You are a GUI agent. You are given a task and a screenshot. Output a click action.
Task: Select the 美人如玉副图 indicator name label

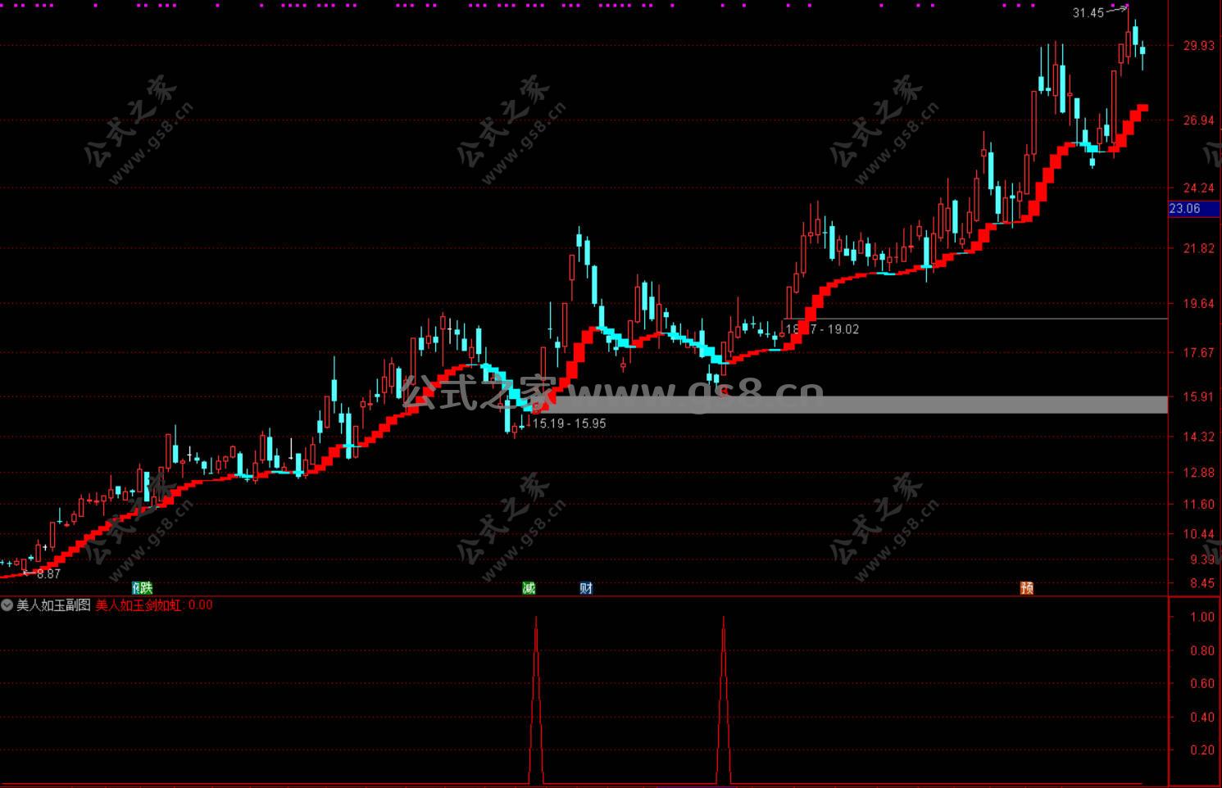pos(53,605)
